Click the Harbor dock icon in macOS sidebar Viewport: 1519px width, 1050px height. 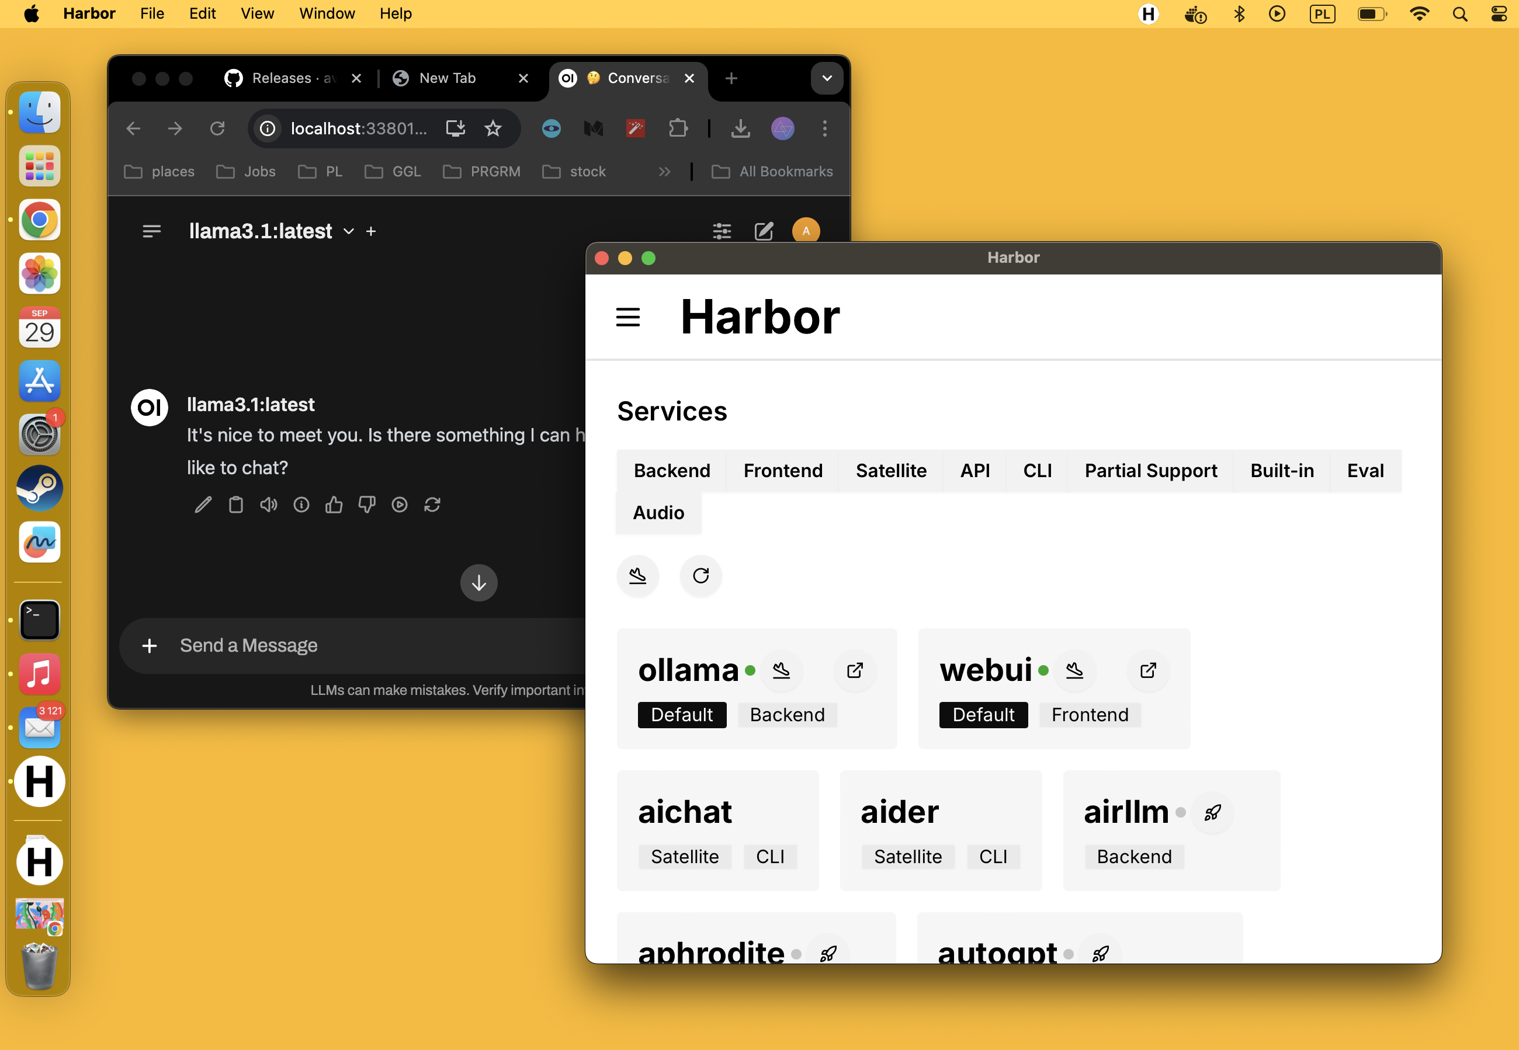[40, 783]
